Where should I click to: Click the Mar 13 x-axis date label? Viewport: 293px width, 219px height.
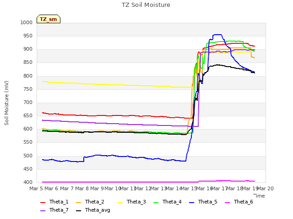(x=158, y=188)
